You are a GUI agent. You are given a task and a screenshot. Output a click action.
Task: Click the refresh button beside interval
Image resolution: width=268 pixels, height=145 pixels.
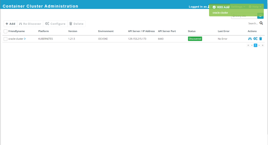(260, 16)
